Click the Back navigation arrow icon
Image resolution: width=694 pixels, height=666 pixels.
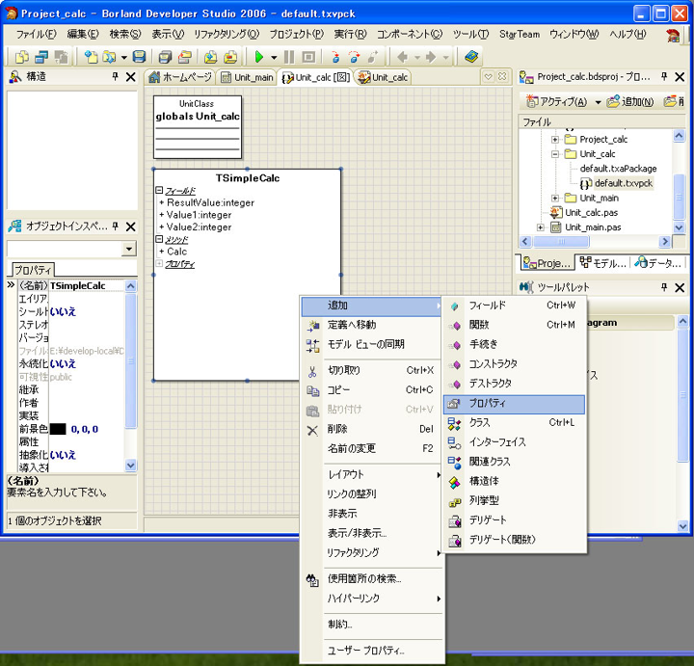tap(402, 57)
